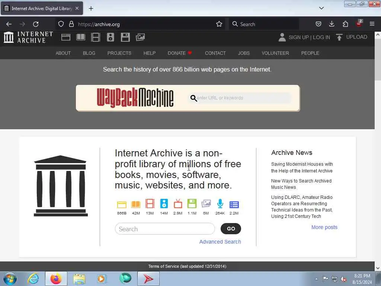The width and height of the screenshot is (381, 286).
Task: Read 'New Ways to Search Archived Music News'
Action: 301,184
